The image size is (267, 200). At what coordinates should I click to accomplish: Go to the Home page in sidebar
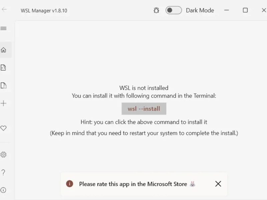(x=4, y=50)
